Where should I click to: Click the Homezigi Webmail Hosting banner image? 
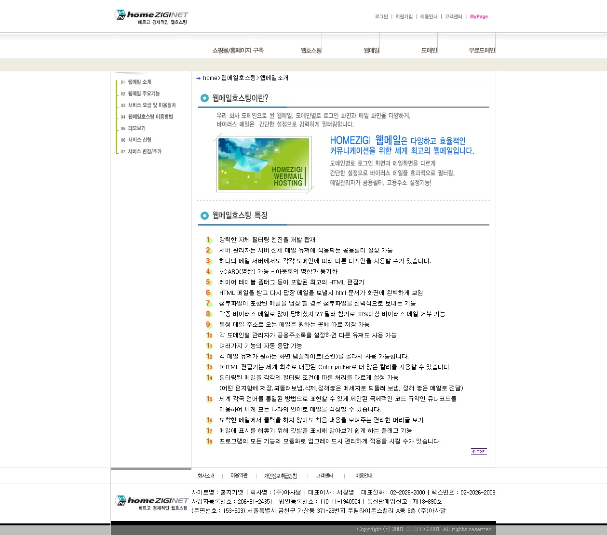264,164
